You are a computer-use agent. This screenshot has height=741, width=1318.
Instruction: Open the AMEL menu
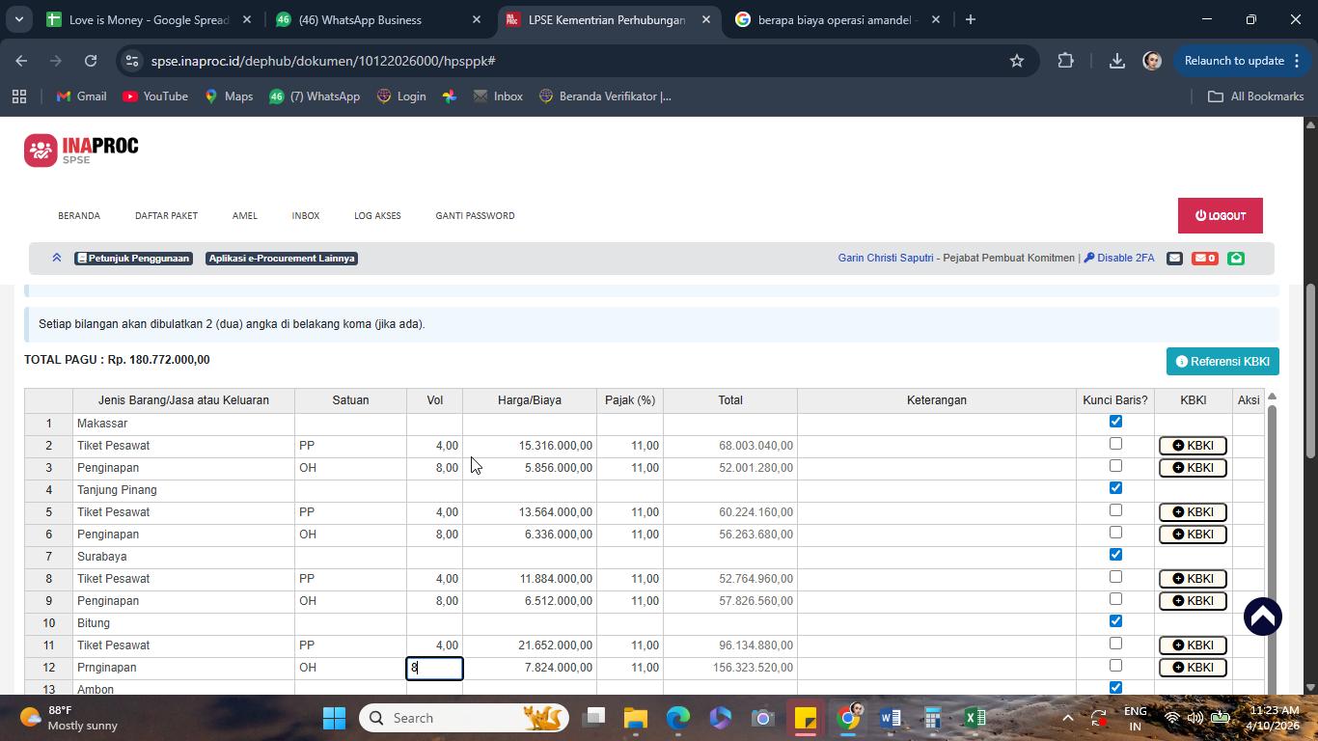(245, 215)
